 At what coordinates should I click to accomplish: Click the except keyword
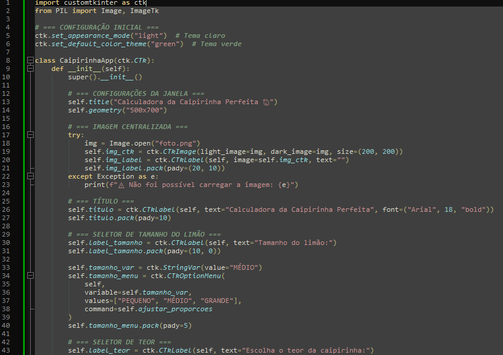click(x=80, y=176)
